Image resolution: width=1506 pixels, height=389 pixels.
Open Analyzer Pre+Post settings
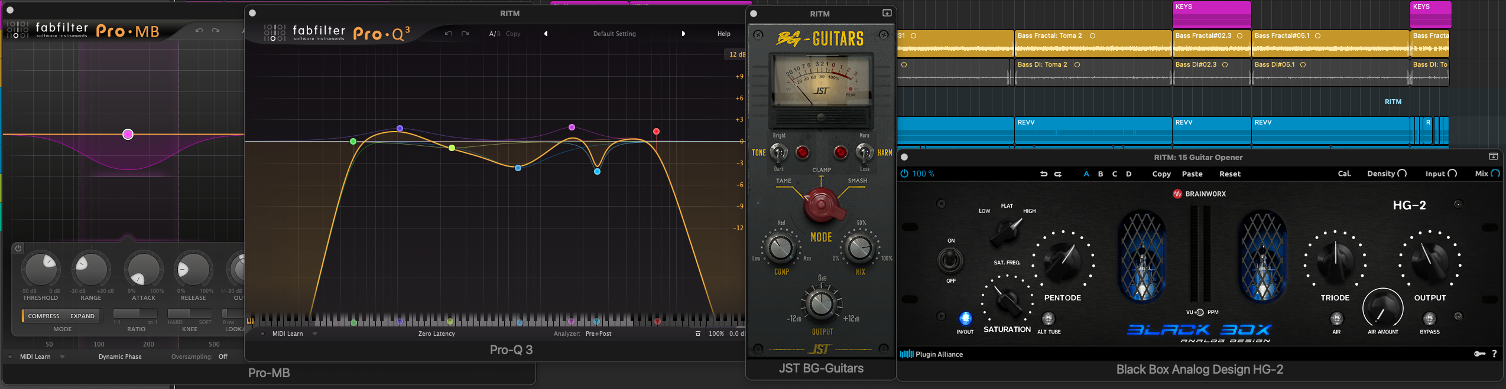pos(598,334)
